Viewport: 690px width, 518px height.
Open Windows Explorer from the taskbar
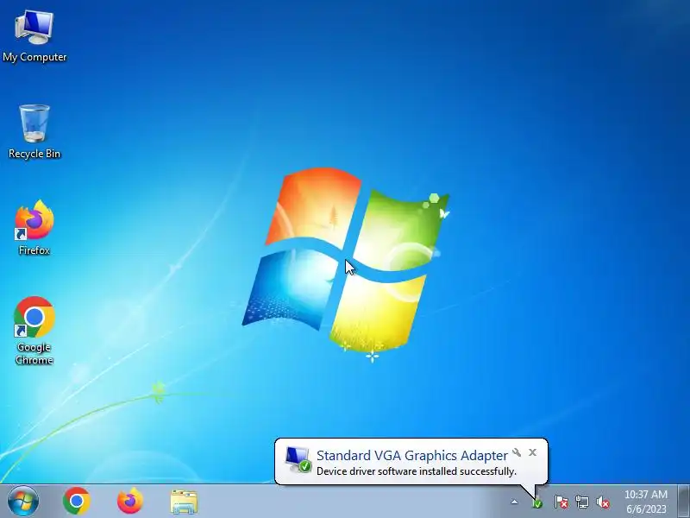[184, 502]
